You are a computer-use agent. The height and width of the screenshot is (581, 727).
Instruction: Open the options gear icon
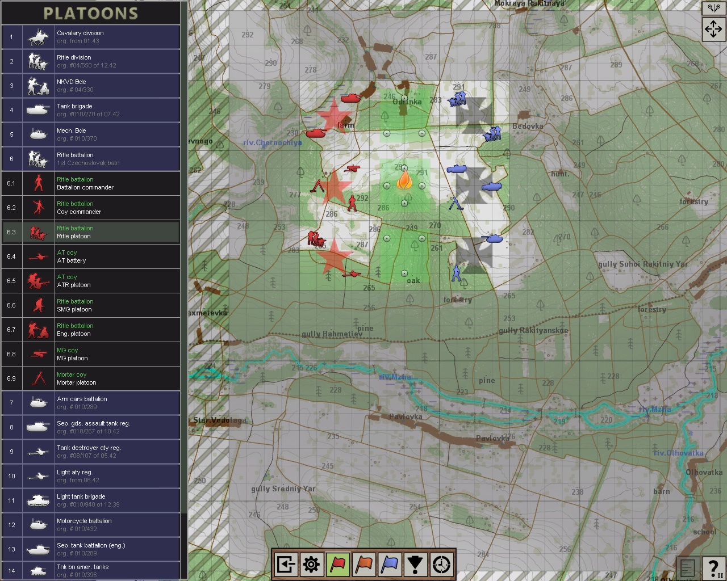pos(311,563)
